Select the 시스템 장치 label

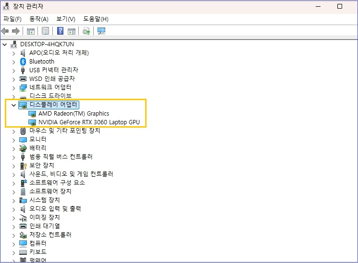pos(45,200)
